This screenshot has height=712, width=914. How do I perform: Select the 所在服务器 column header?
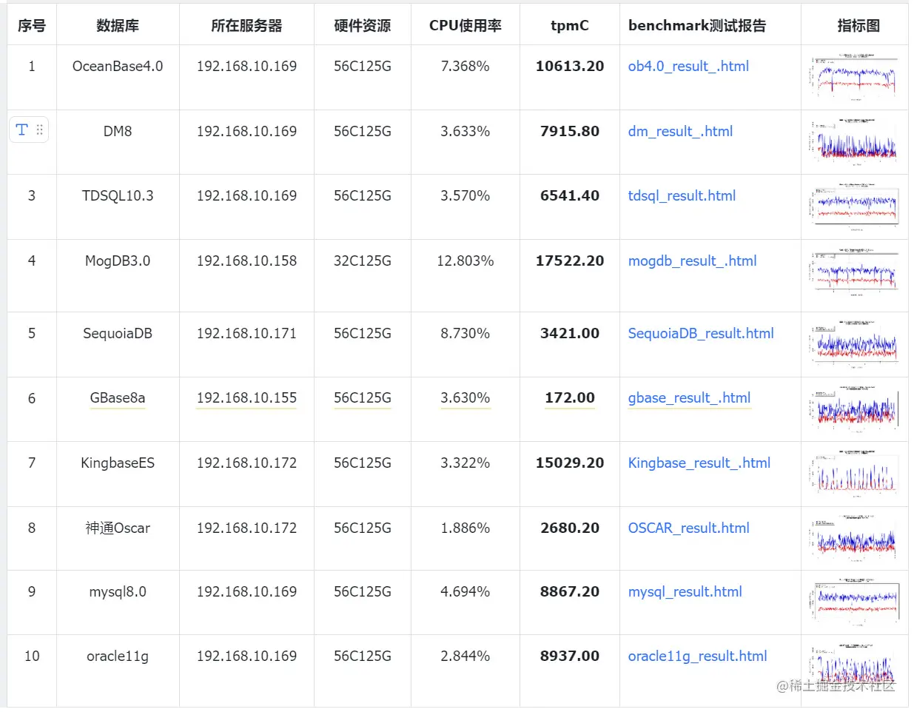click(246, 25)
